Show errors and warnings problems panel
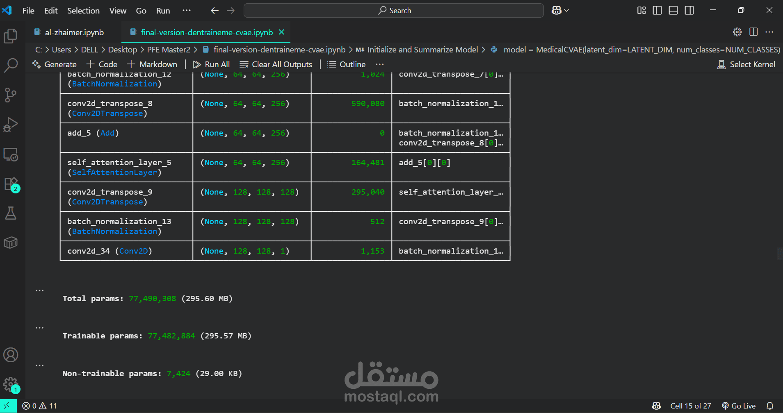 [x=39, y=406]
